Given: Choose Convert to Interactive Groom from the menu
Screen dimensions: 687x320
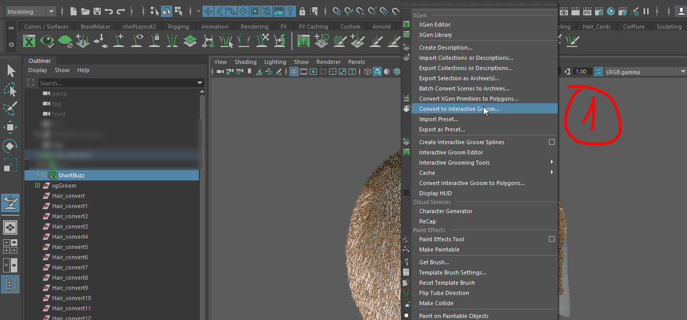Looking at the screenshot, I should [459, 108].
